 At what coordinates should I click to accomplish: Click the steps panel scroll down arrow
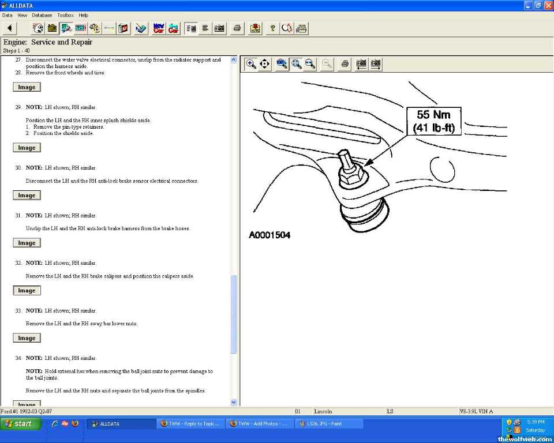tap(234, 402)
